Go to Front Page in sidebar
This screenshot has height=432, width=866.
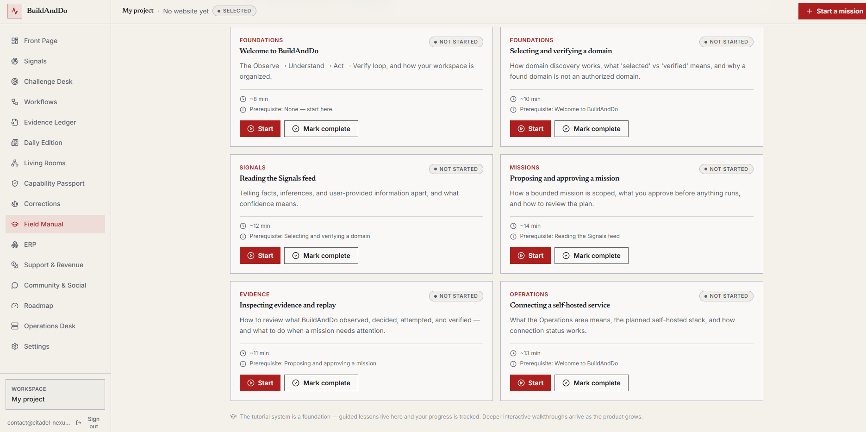[55, 41]
